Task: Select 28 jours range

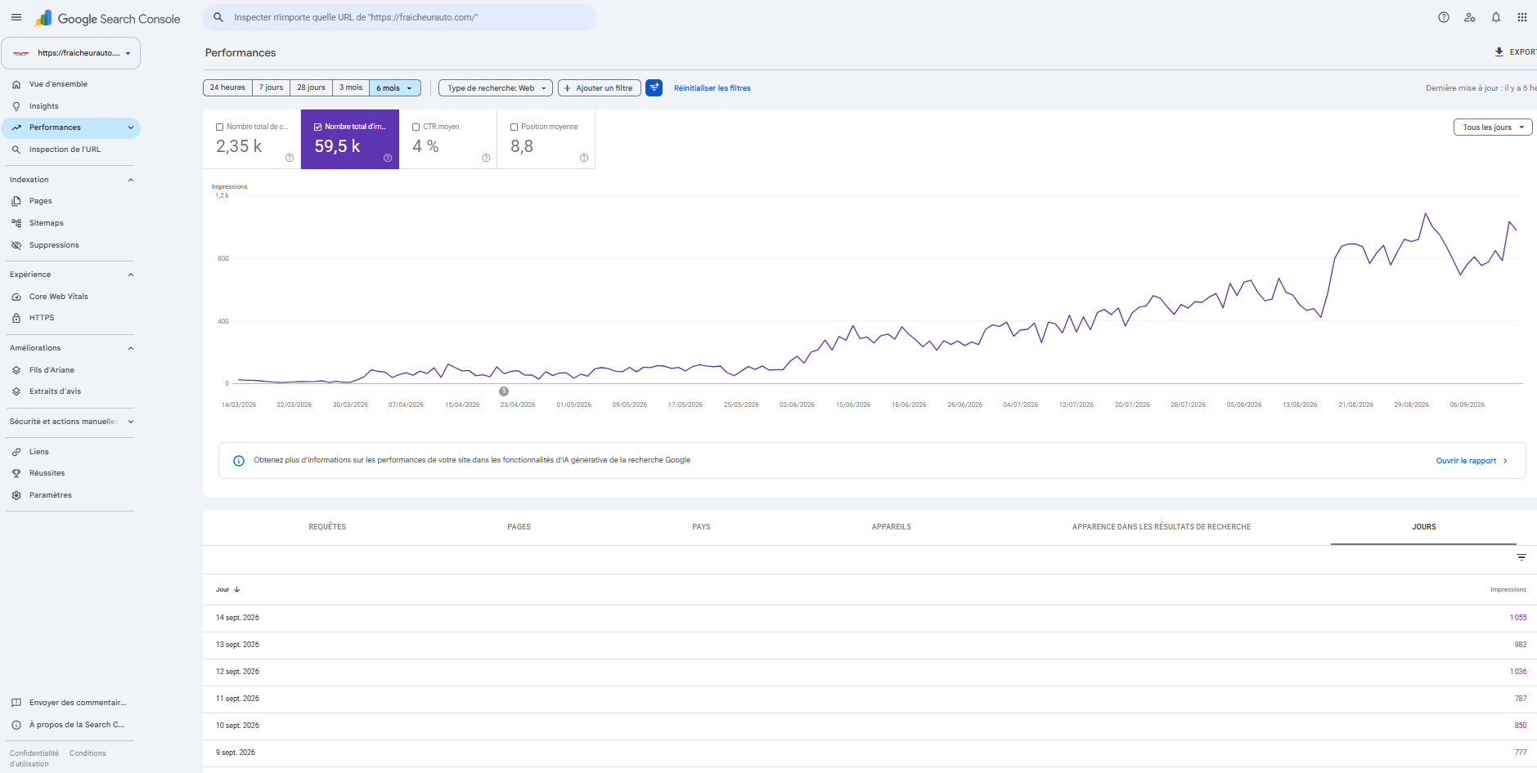Action: [x=311, y=87]
